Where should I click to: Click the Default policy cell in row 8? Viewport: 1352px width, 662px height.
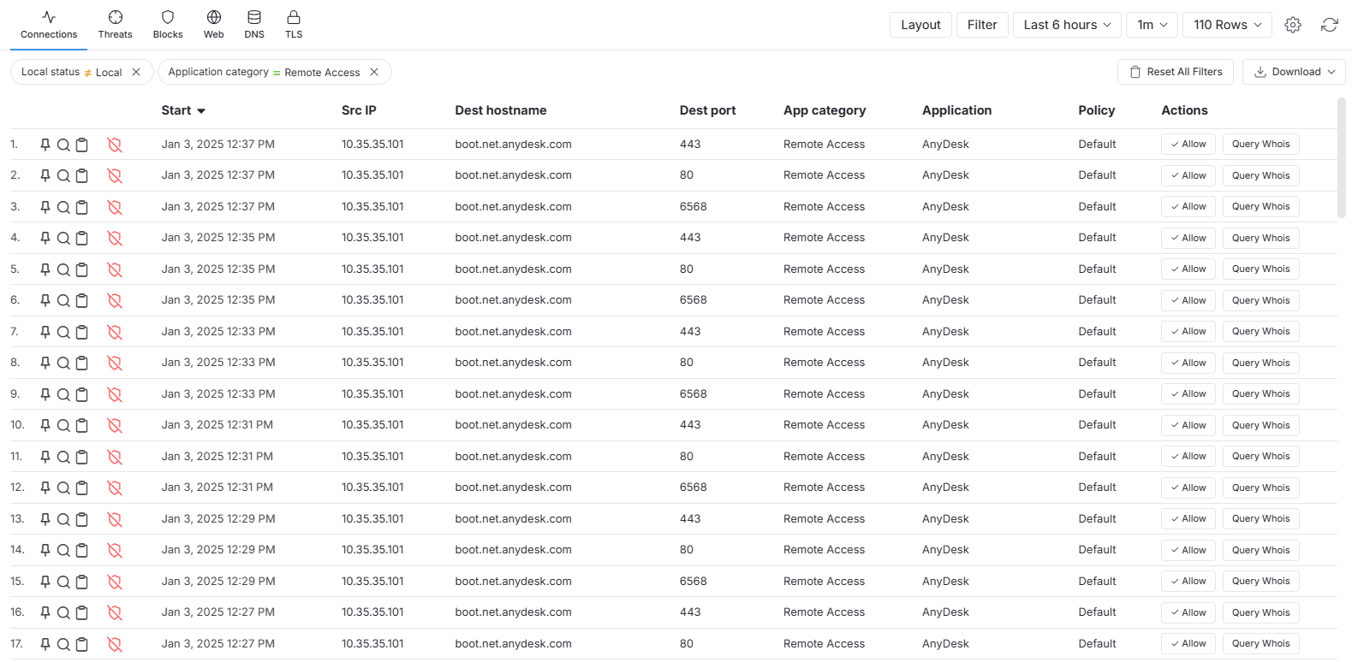pos(1097,362)
